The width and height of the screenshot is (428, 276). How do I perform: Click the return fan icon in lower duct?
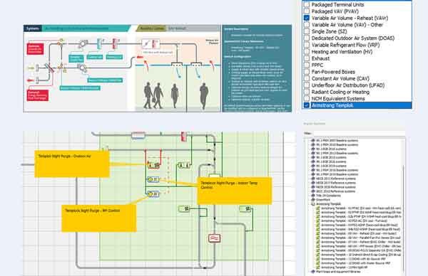click(82, 68)
